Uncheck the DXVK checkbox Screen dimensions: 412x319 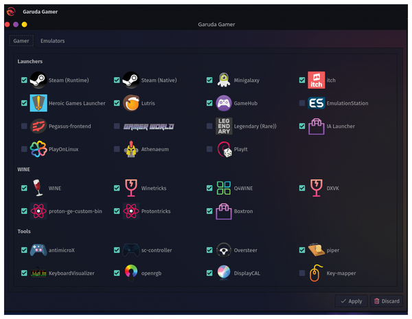(302, 188)
